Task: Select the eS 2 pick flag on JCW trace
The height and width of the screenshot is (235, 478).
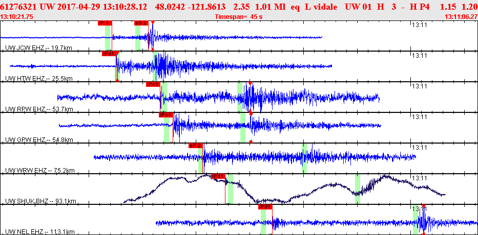Action: pos(141,23)
